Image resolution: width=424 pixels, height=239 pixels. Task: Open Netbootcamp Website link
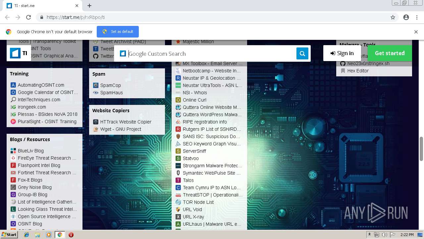point(212,71)
